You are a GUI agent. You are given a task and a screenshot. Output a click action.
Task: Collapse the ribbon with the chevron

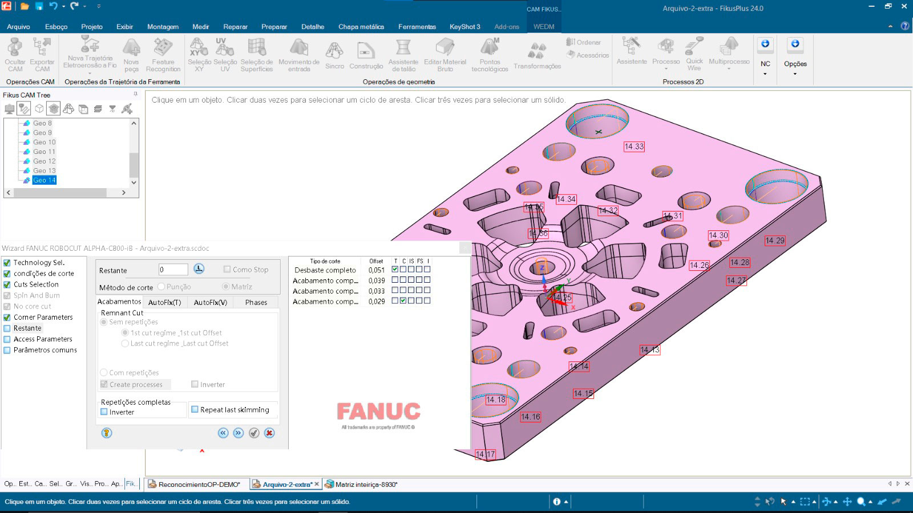click(x=890, y=26)
